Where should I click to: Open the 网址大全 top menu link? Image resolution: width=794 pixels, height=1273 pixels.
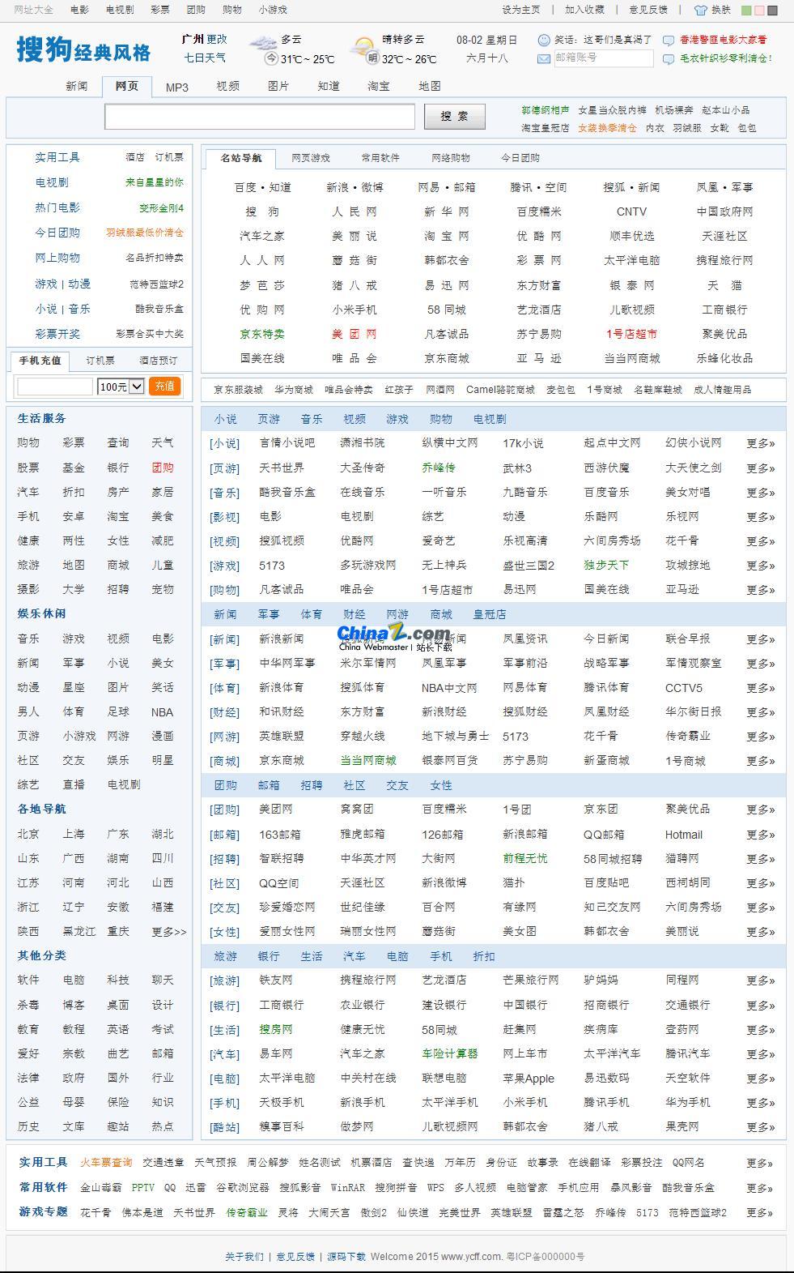click(34, 10)
